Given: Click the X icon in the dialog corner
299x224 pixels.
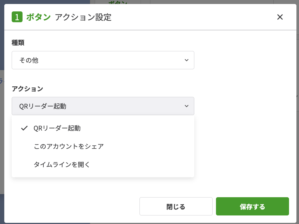Looking at the screenshot, I should pos(280,17).
